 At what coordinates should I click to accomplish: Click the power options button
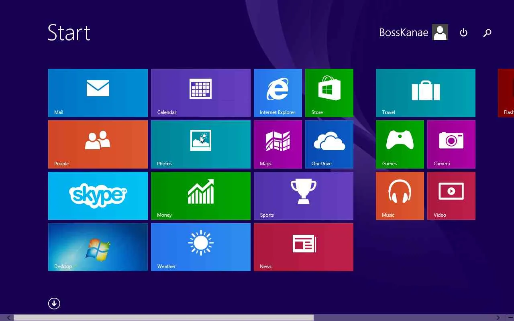click(x=463, y=33)
